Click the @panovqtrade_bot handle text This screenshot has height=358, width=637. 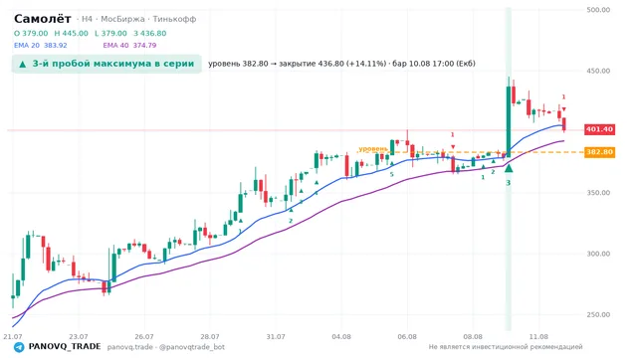(192, 347)
